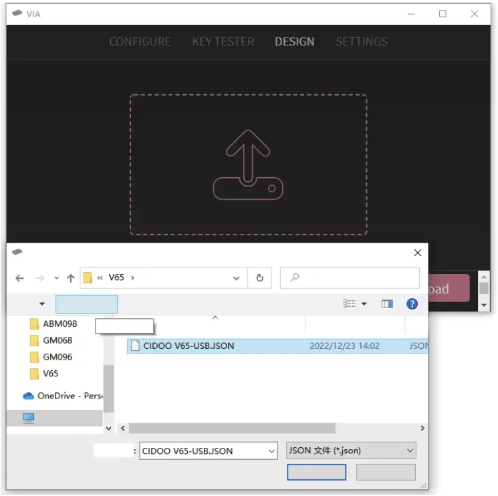Select the GM068 folder in tree
This screenshot has height=496, width=498.
point(51,340)
